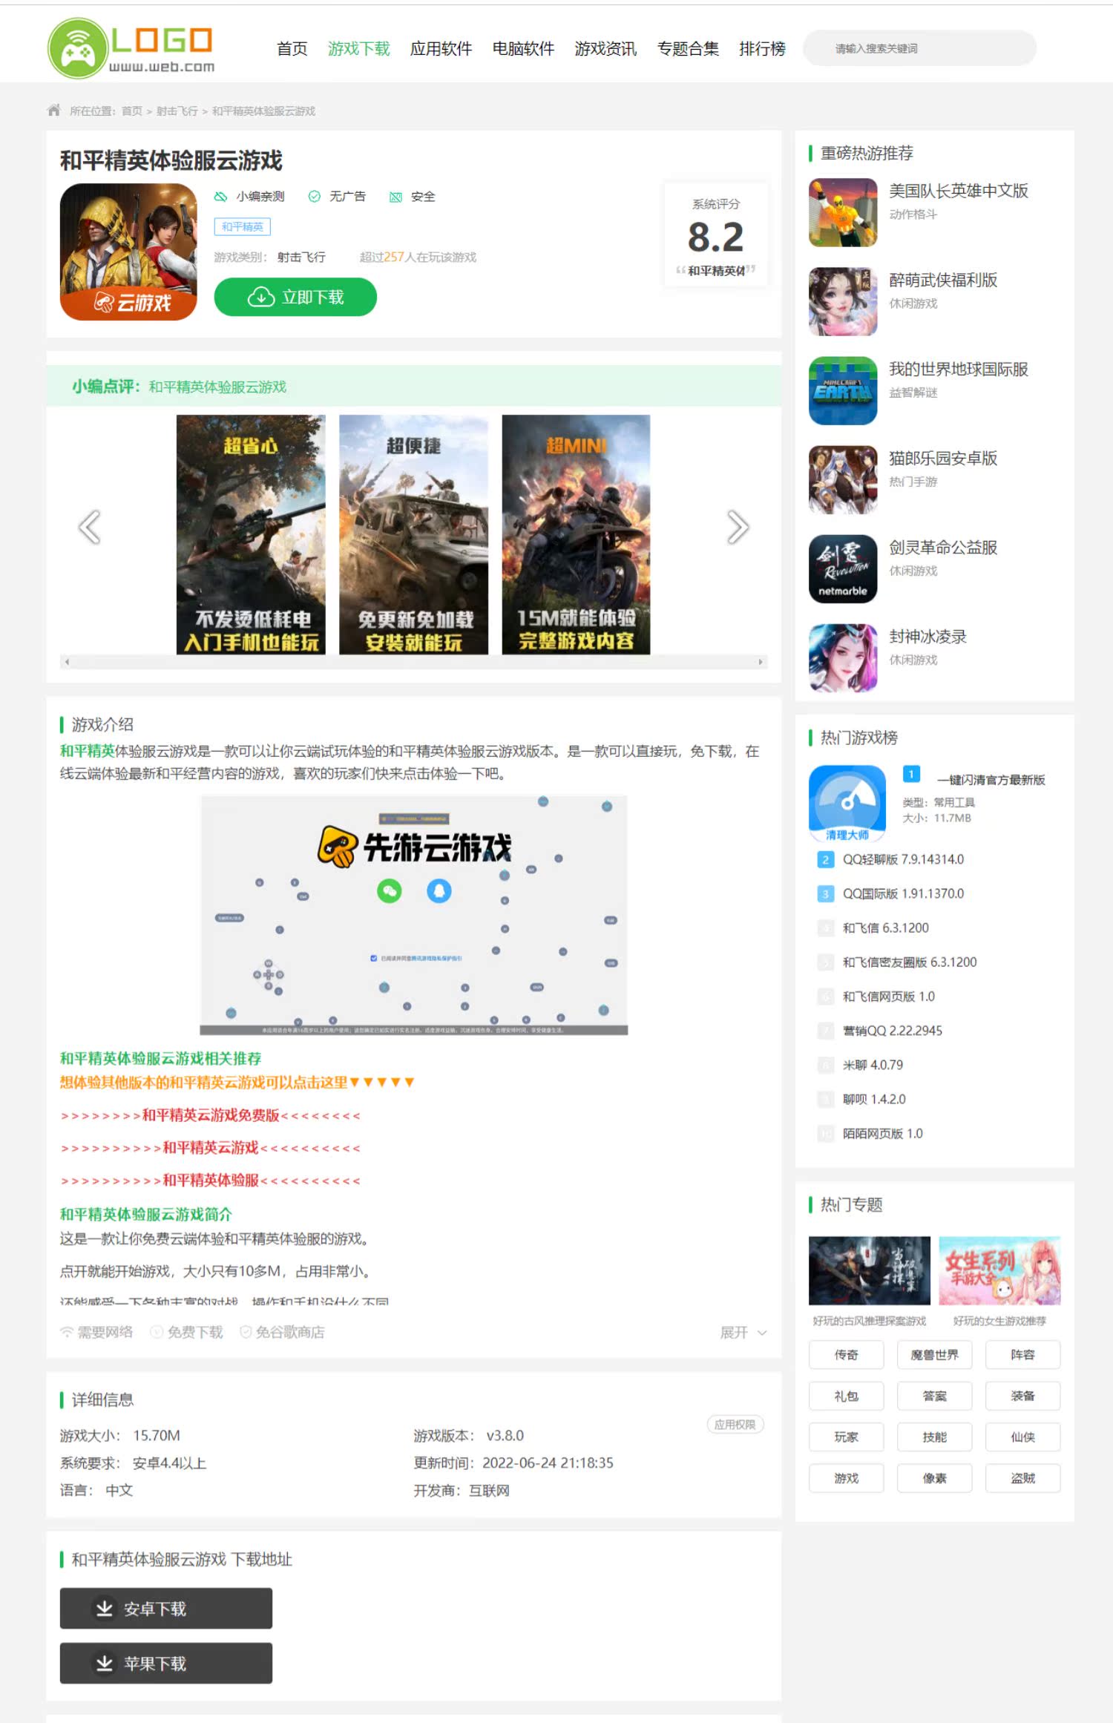Open the 超便捷 screenshot thumbnail
The image size is (1113, 1723).
(x=413, y=534)
